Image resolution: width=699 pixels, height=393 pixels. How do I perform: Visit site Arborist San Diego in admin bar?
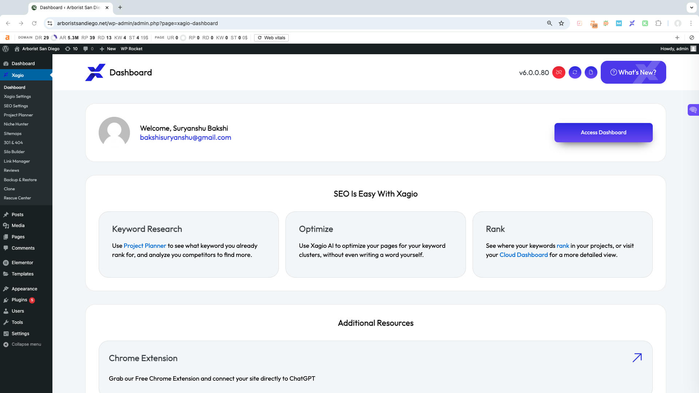click(37, 49)
